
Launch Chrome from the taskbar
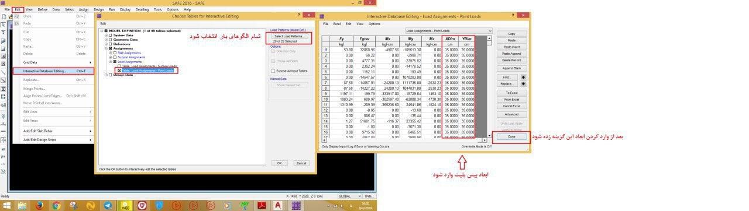click(56, 205)
